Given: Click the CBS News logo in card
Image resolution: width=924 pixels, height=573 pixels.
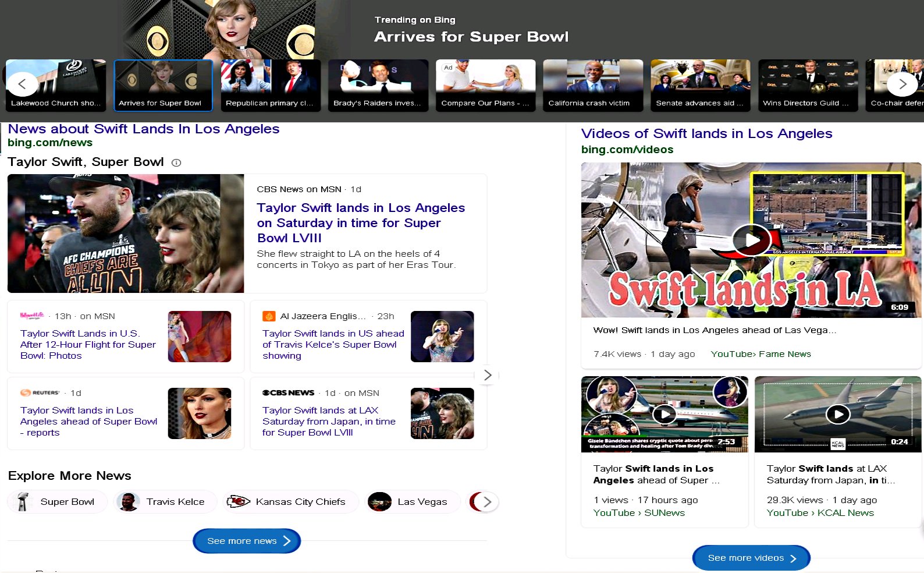Looking at the screenshot, I should click(x=289, y=392).
